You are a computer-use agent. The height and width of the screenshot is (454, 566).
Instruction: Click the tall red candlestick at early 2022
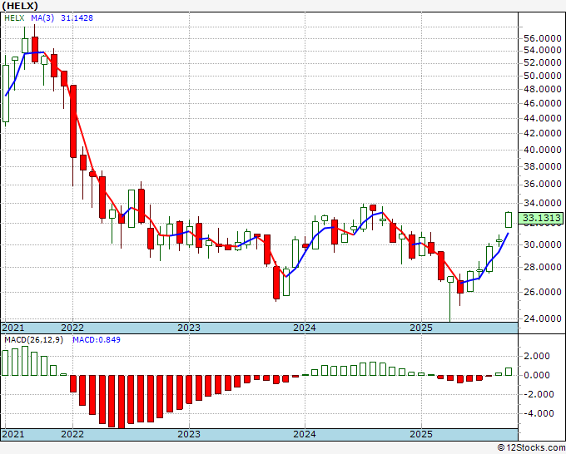coord(73,121)
